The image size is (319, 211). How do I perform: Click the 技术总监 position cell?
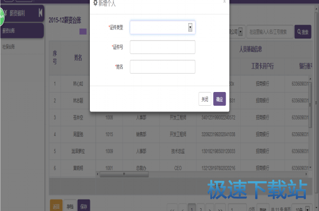178,151
